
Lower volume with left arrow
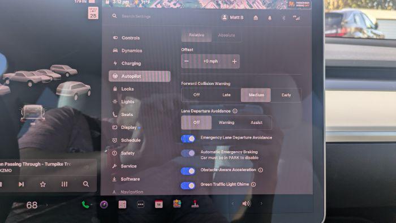[x=233, y=203]
